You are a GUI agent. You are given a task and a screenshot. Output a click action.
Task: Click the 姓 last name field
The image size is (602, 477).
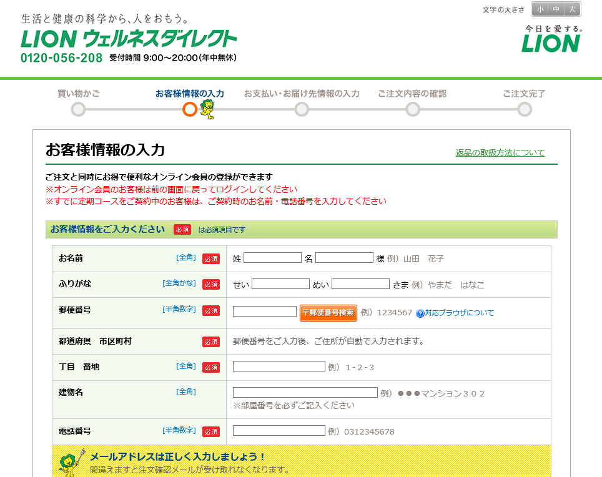tap(273, 257)
